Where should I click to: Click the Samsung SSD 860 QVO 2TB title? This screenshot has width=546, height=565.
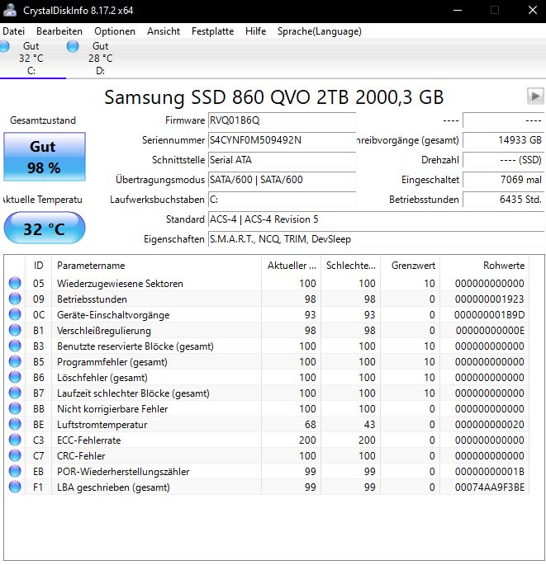point(274,97)
